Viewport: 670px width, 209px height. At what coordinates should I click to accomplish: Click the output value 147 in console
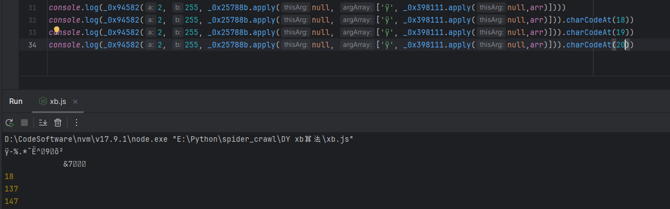(11, 201)
